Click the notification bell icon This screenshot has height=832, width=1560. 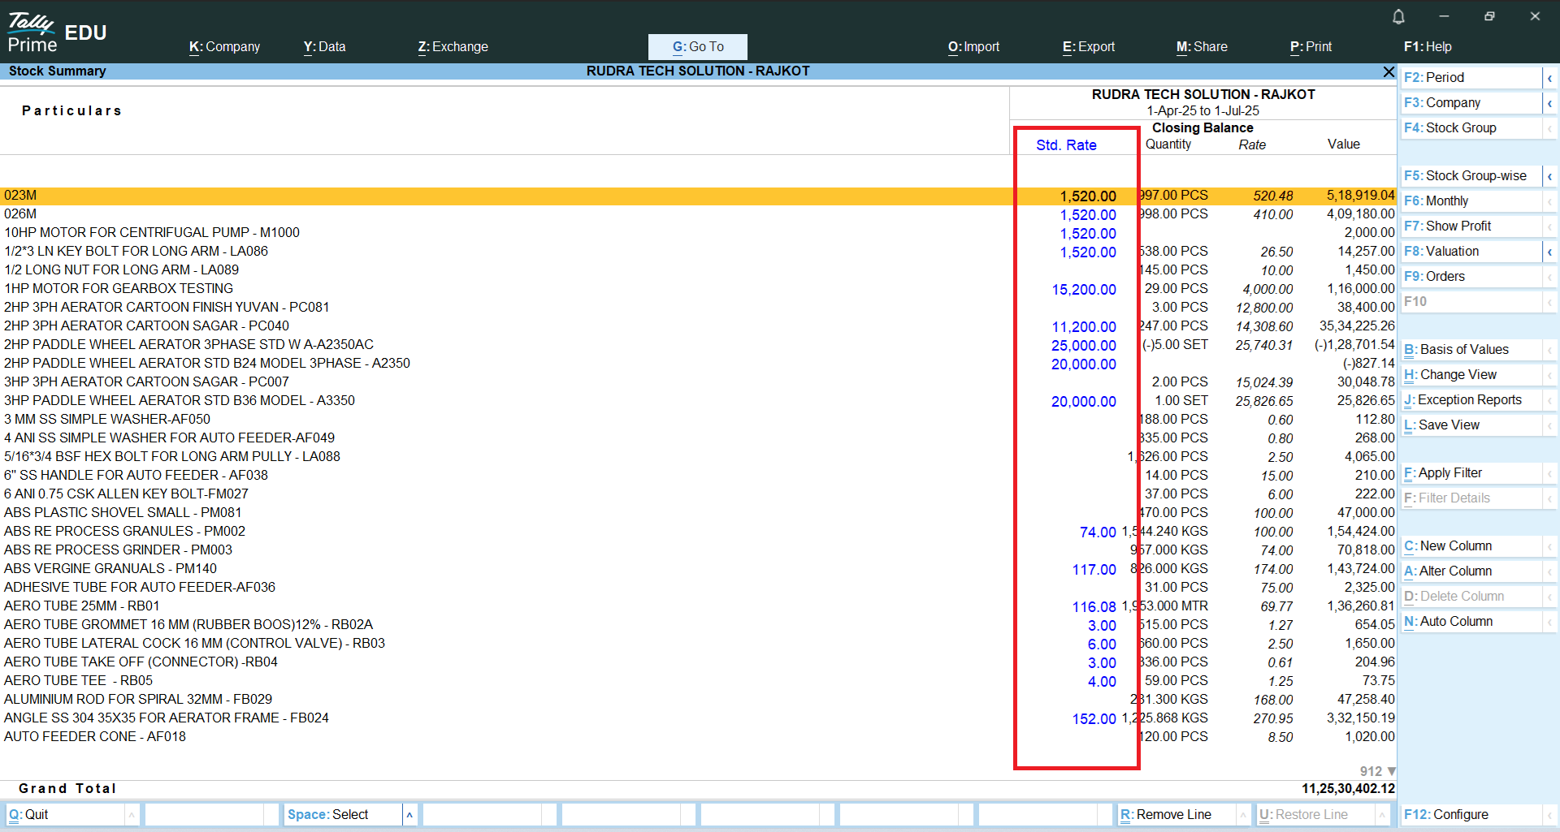(x=1398, y=16)
